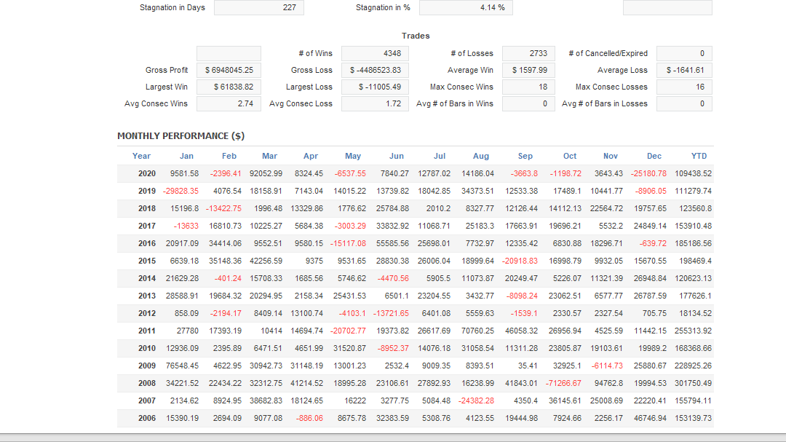Click the Largest Loss value $ -11005.49
Image resolution: width=786 pixels, height=442 pixels.
pos(375,87)
